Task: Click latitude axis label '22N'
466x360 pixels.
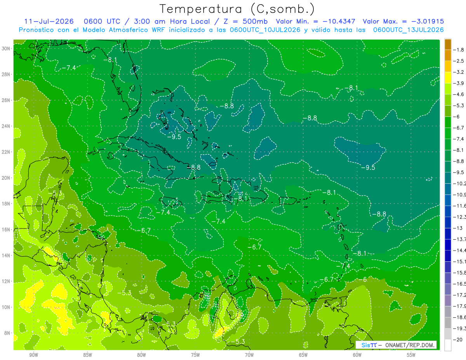Action: (7, 152)
